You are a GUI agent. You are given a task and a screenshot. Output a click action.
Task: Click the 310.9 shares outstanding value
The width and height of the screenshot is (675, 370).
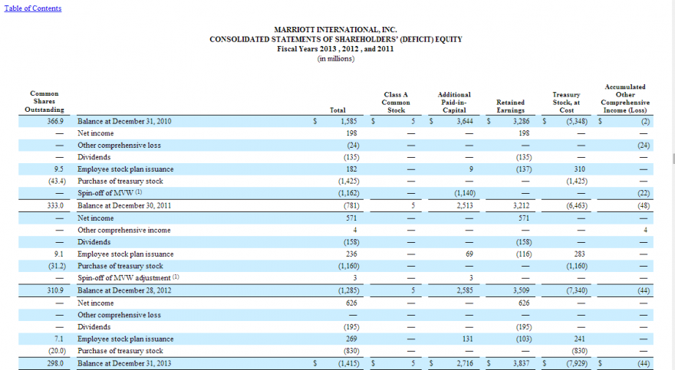pos(55,290)
